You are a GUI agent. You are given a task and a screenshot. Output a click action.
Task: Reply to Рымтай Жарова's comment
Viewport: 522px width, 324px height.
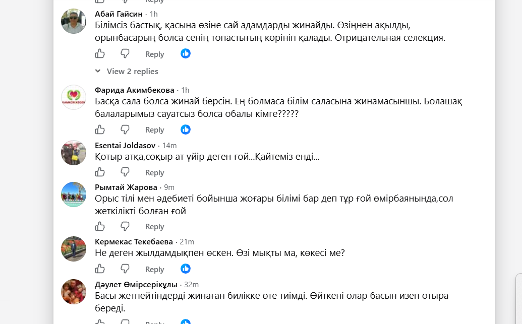[x=154, y=227]
